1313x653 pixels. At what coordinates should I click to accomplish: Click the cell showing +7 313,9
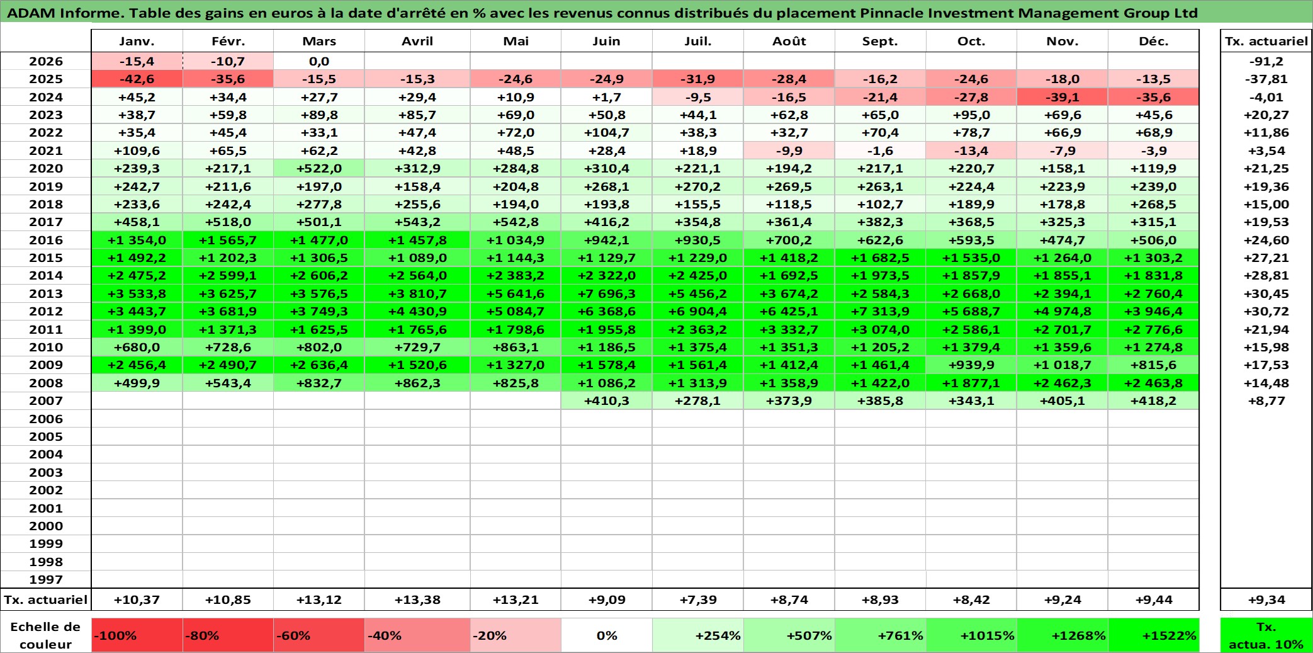pyautogui.click(x=880, y=311)
